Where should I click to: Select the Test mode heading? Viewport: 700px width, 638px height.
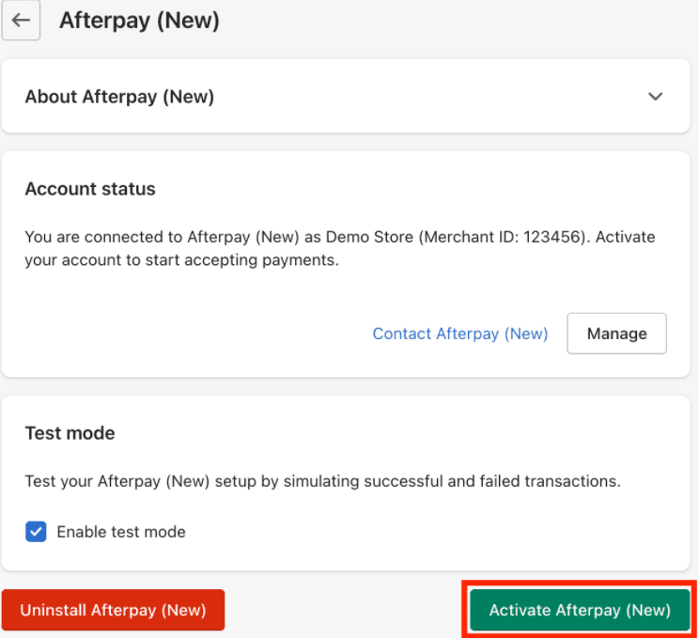70,433
